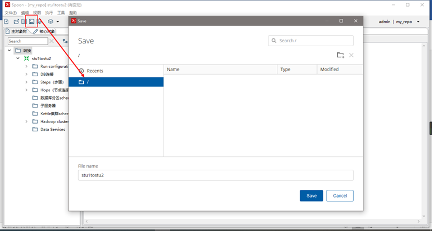Click the New file toolbar icon
This screenshot has height=231, width=432.
6,22
